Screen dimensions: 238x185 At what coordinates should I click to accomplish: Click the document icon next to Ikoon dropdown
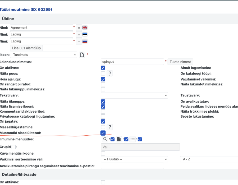(x=82, y=55)
